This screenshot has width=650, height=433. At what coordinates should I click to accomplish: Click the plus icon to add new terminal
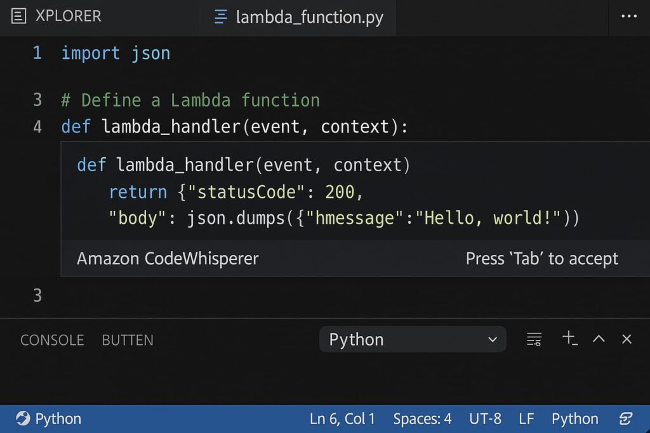pyautogui.click(x=570, y=338)
